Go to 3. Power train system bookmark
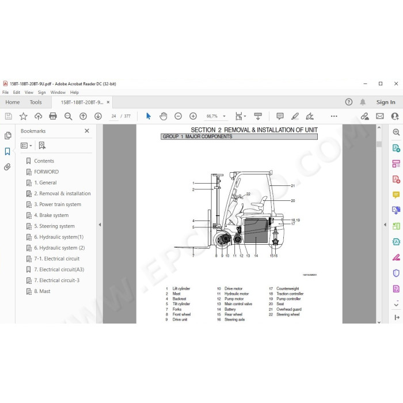 click(58, 204)
